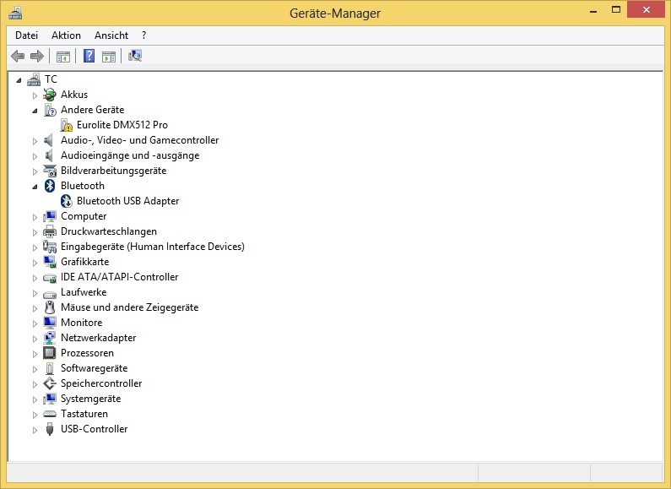
Task: Click the Laufwerke drive icon
Action: pos(50,294)
